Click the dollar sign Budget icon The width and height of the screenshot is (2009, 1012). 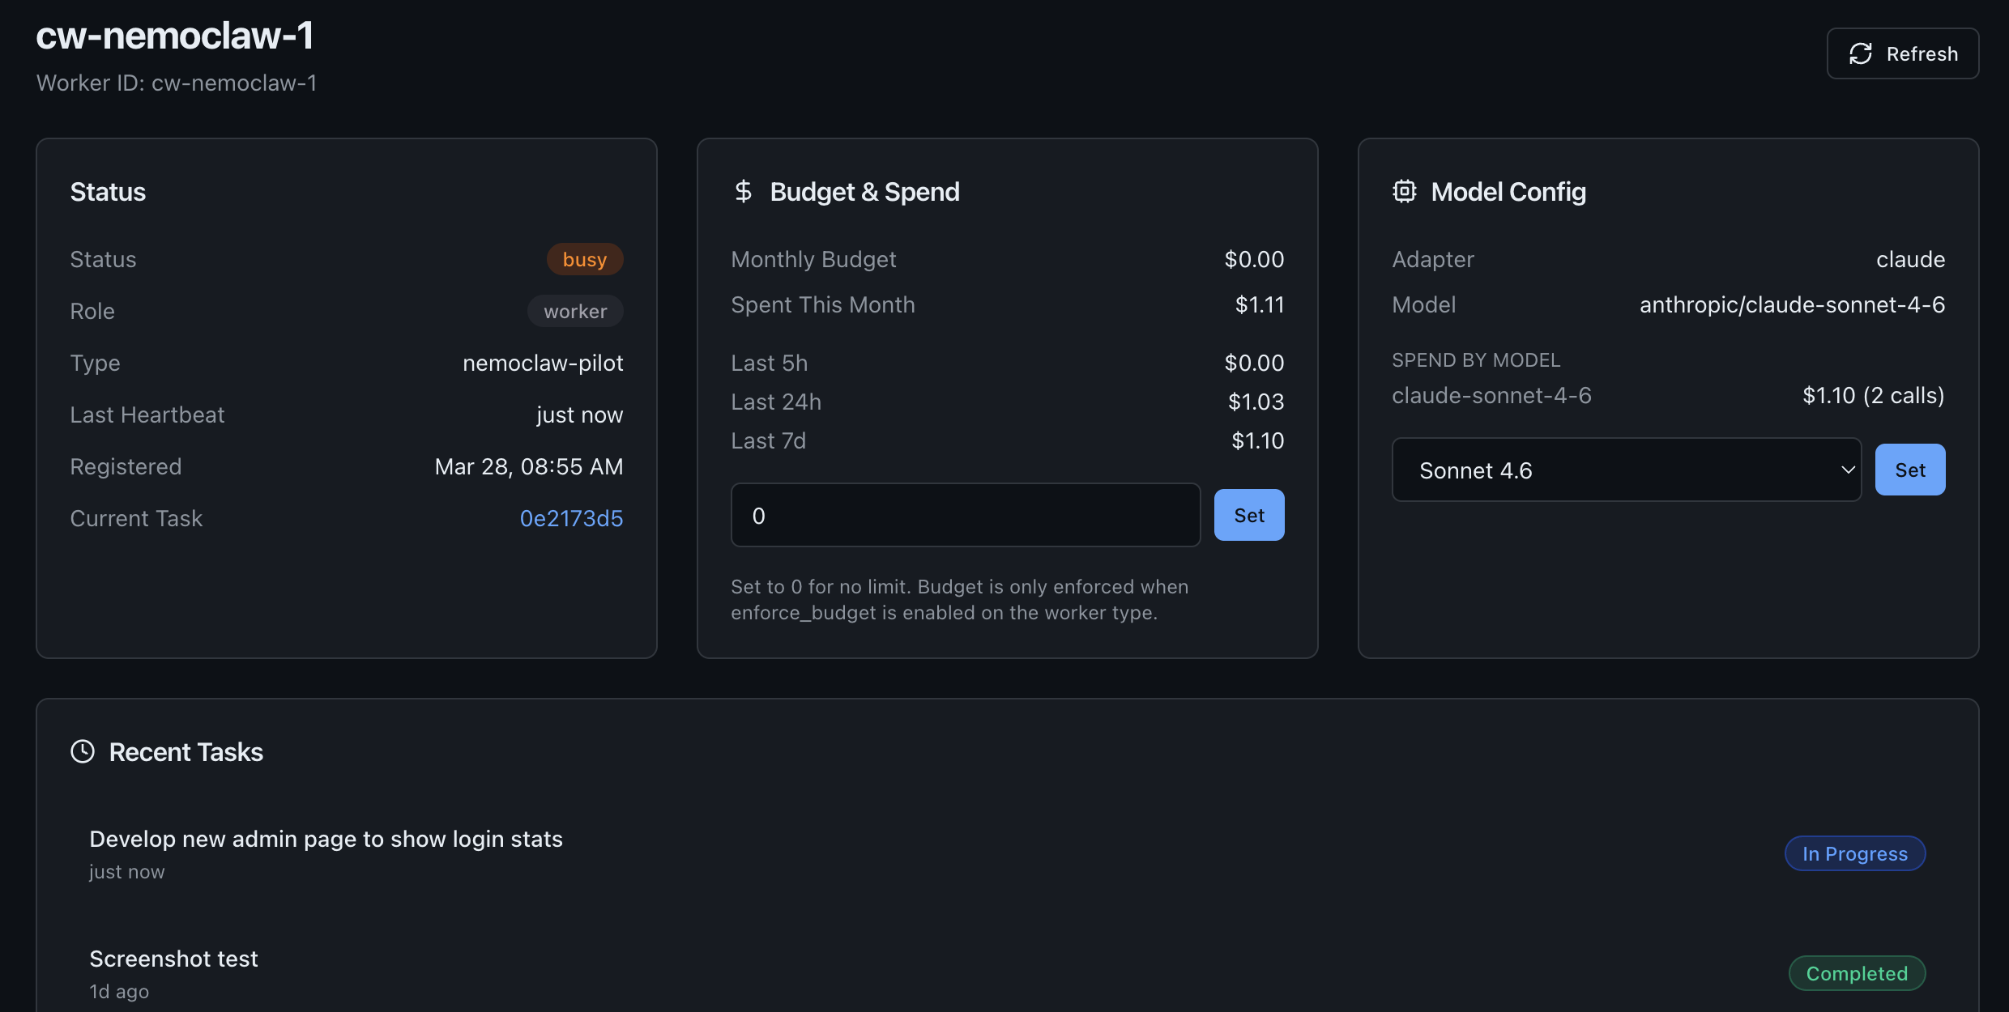[743, 191]
